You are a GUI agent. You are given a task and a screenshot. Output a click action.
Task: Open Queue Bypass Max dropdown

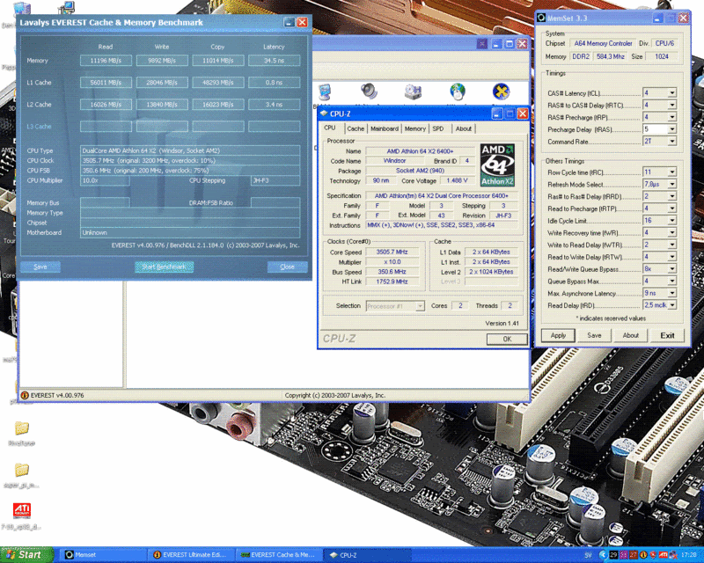pos(671,281)
